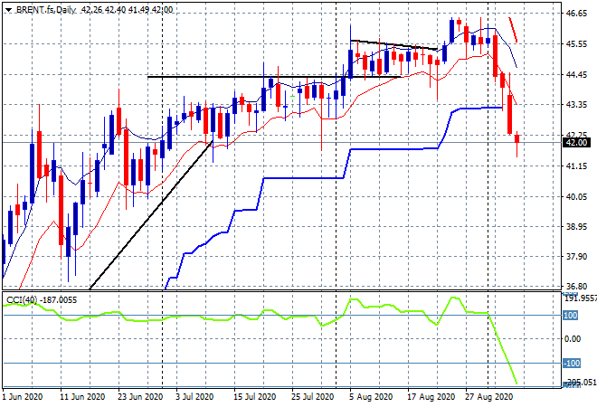Click the 36.80 price axis label

tap(576, 286)
